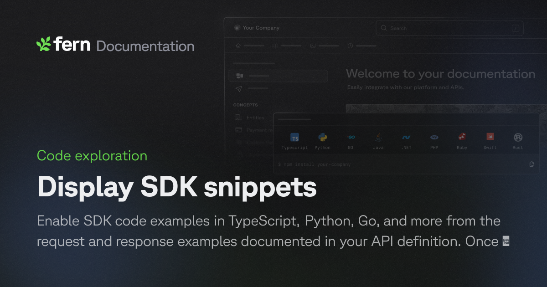This screenshot has width=547, height=287.
Task: Select the Swift SDK icon
Action: tap(490, 137)
